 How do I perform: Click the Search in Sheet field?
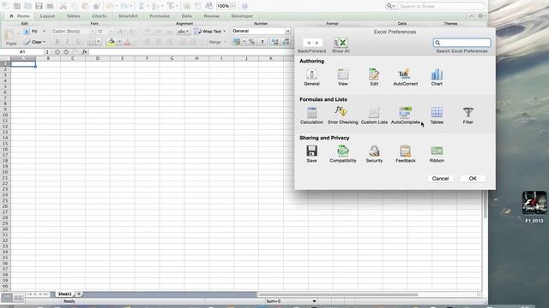440,6
